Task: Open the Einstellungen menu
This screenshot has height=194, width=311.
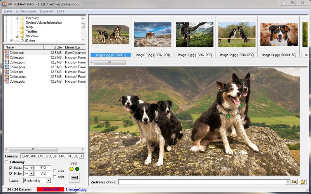Action: click(x=26, y=11)
